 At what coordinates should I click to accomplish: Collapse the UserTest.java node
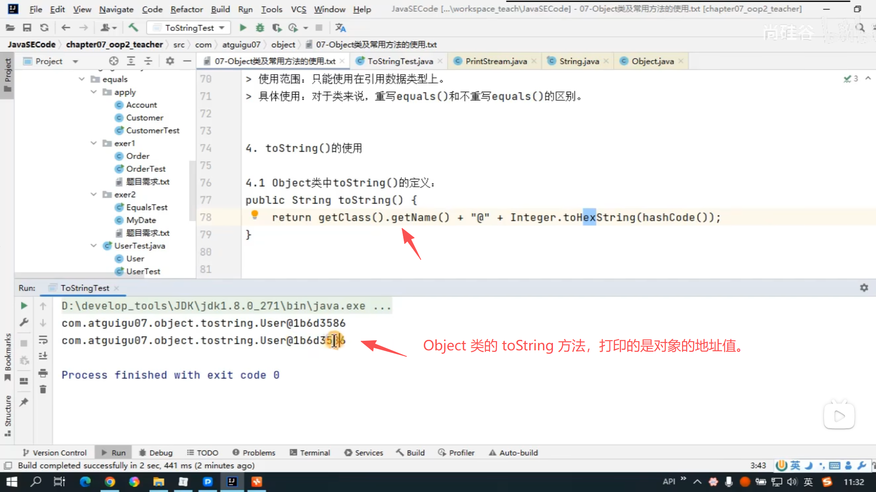coord(94,246)
